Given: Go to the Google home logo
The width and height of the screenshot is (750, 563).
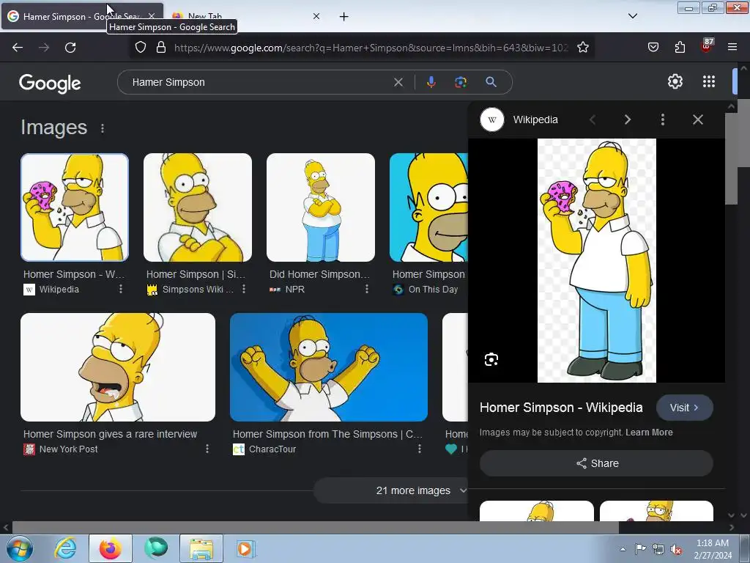Looking at the screenshot, I should tap(50, 84).
